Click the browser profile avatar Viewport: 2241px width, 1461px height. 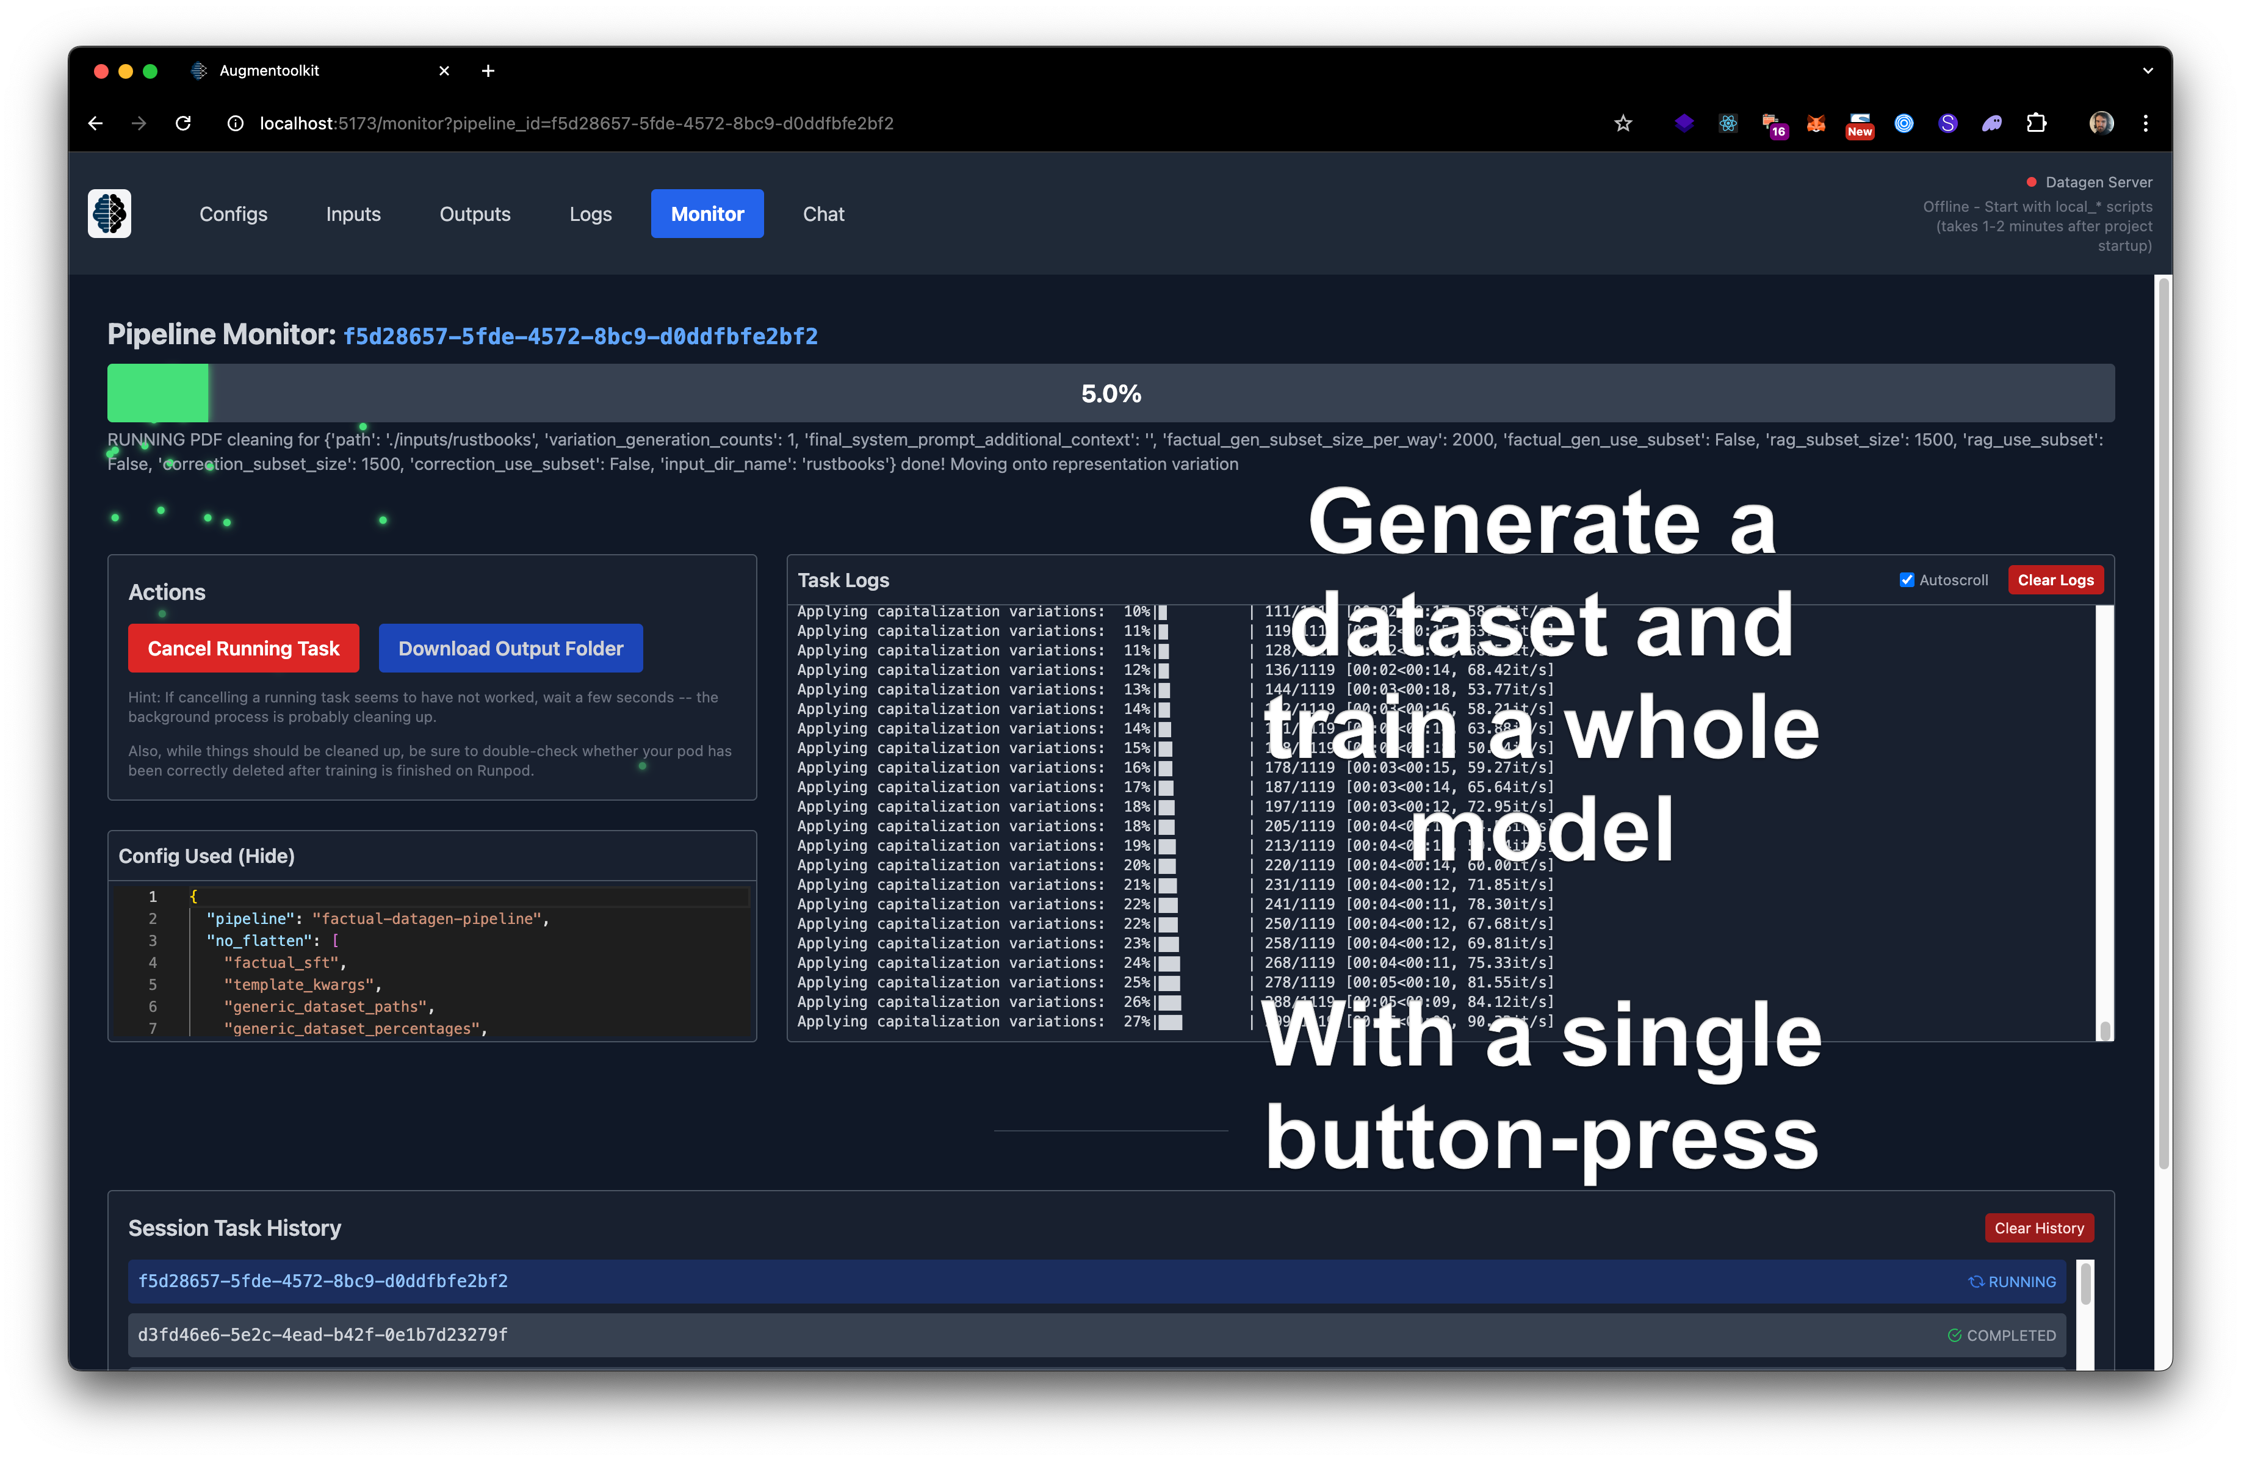tap(2101, 123)
